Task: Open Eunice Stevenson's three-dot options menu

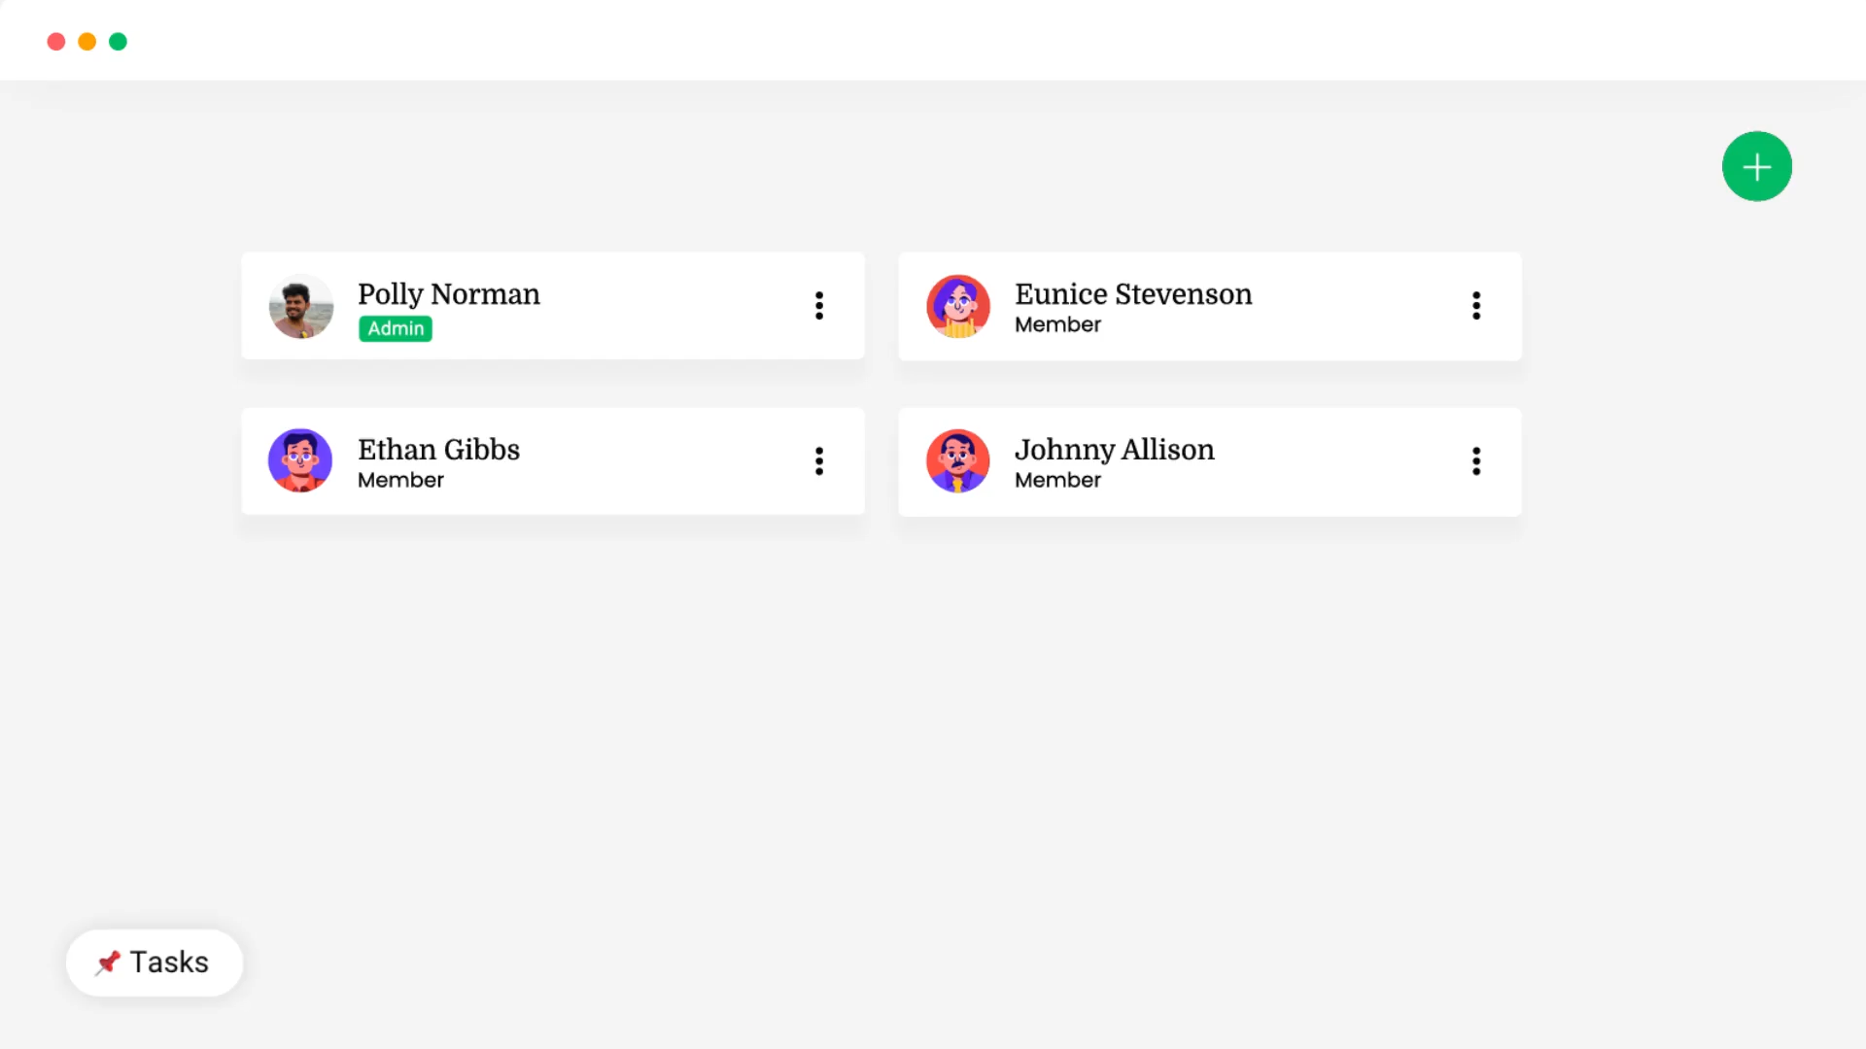Action: (1476, 306)
